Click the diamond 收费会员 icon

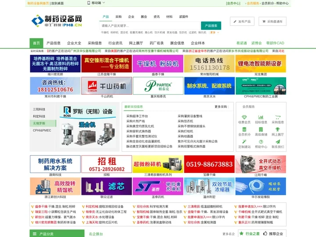tap(244, 117)
